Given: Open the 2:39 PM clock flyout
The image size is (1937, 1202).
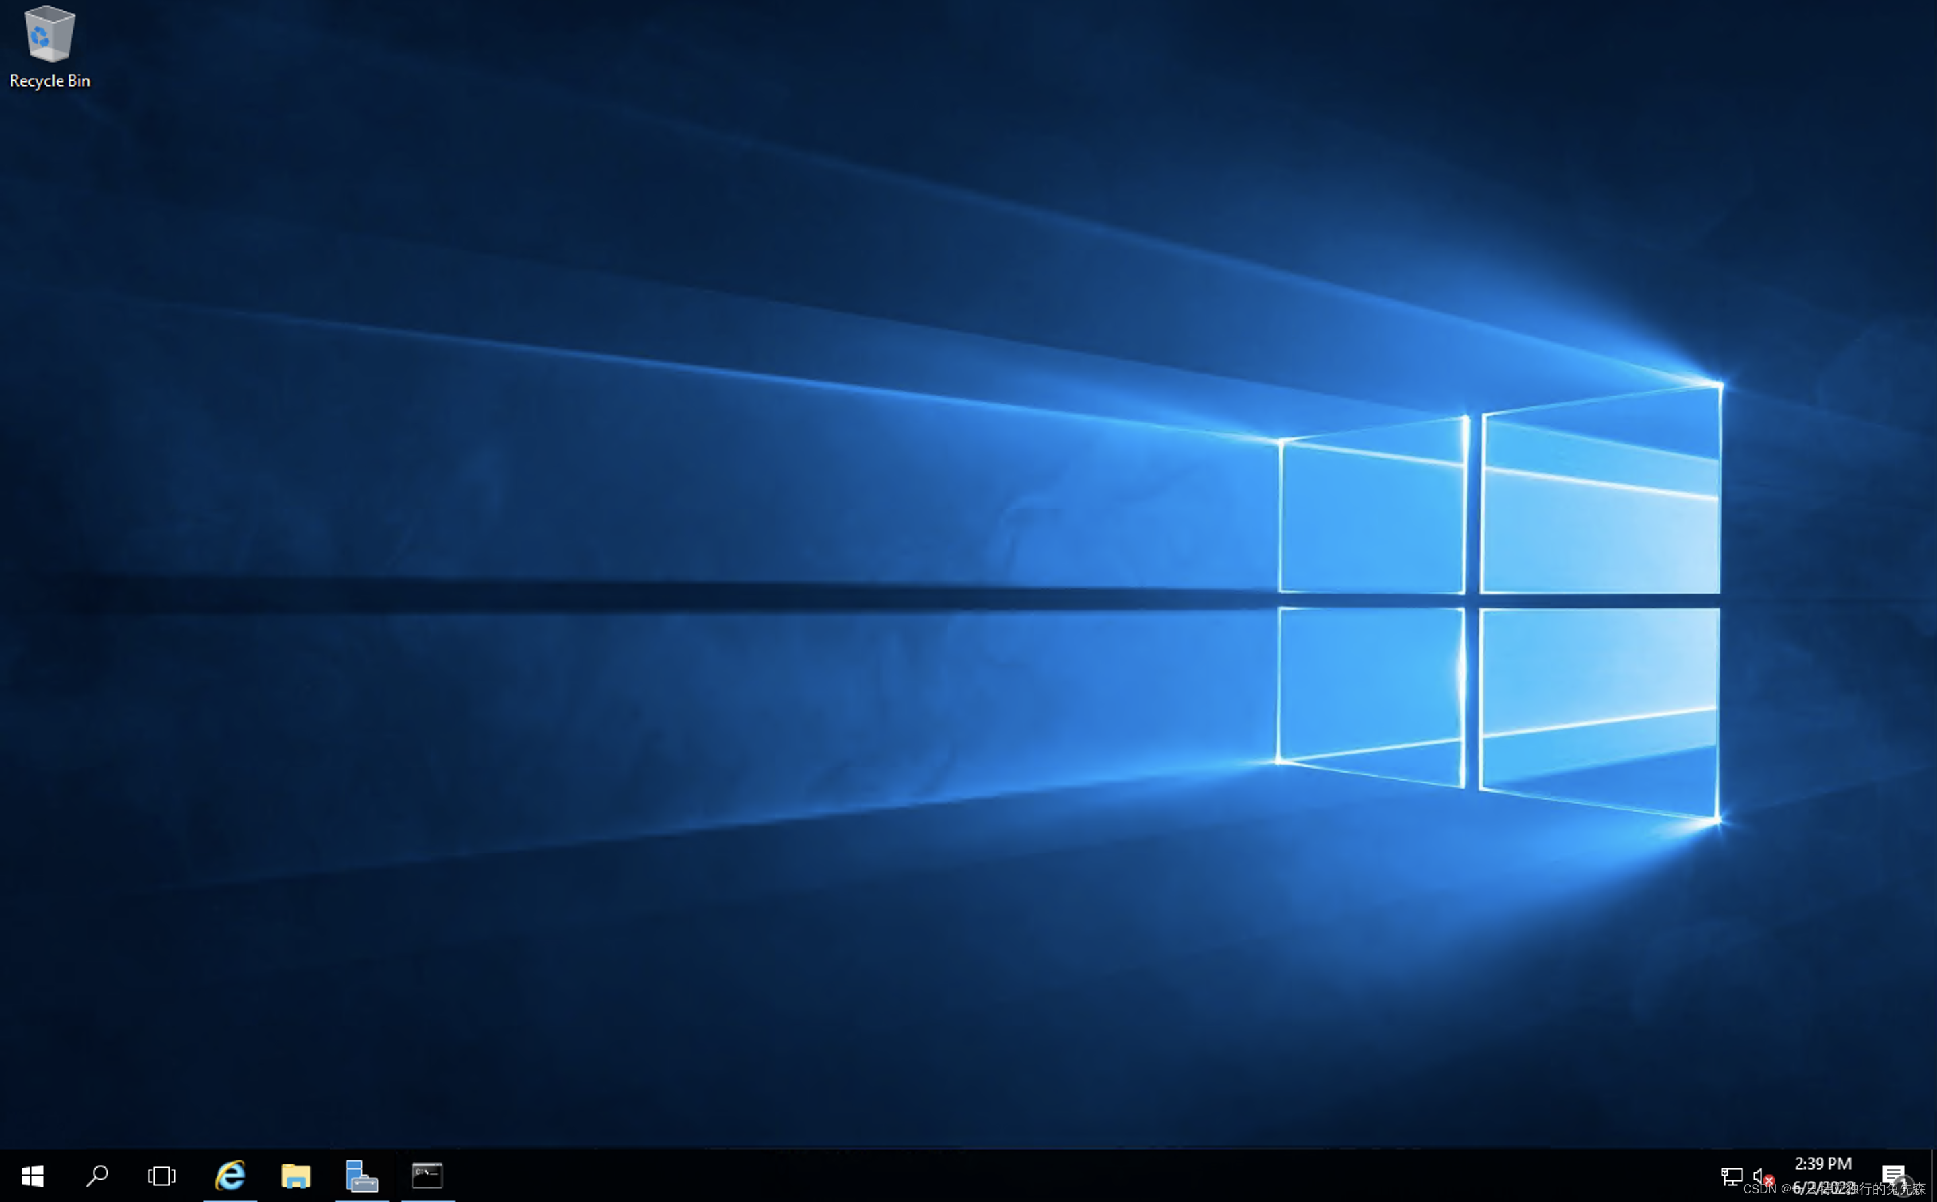Looking at the screenshot, I should (x=1823, y=1175).
